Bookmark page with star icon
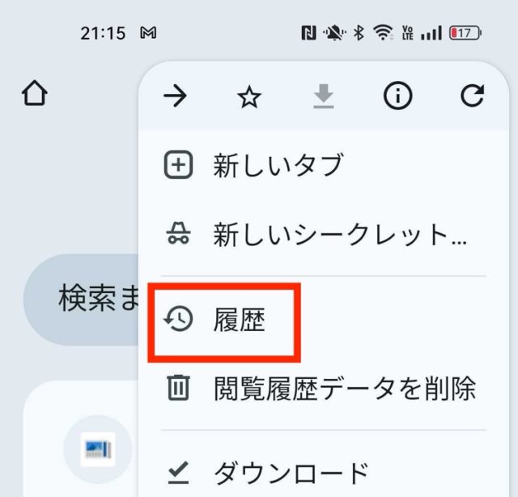The height and width of the screenshot is (497, 518). coord(249,97)
